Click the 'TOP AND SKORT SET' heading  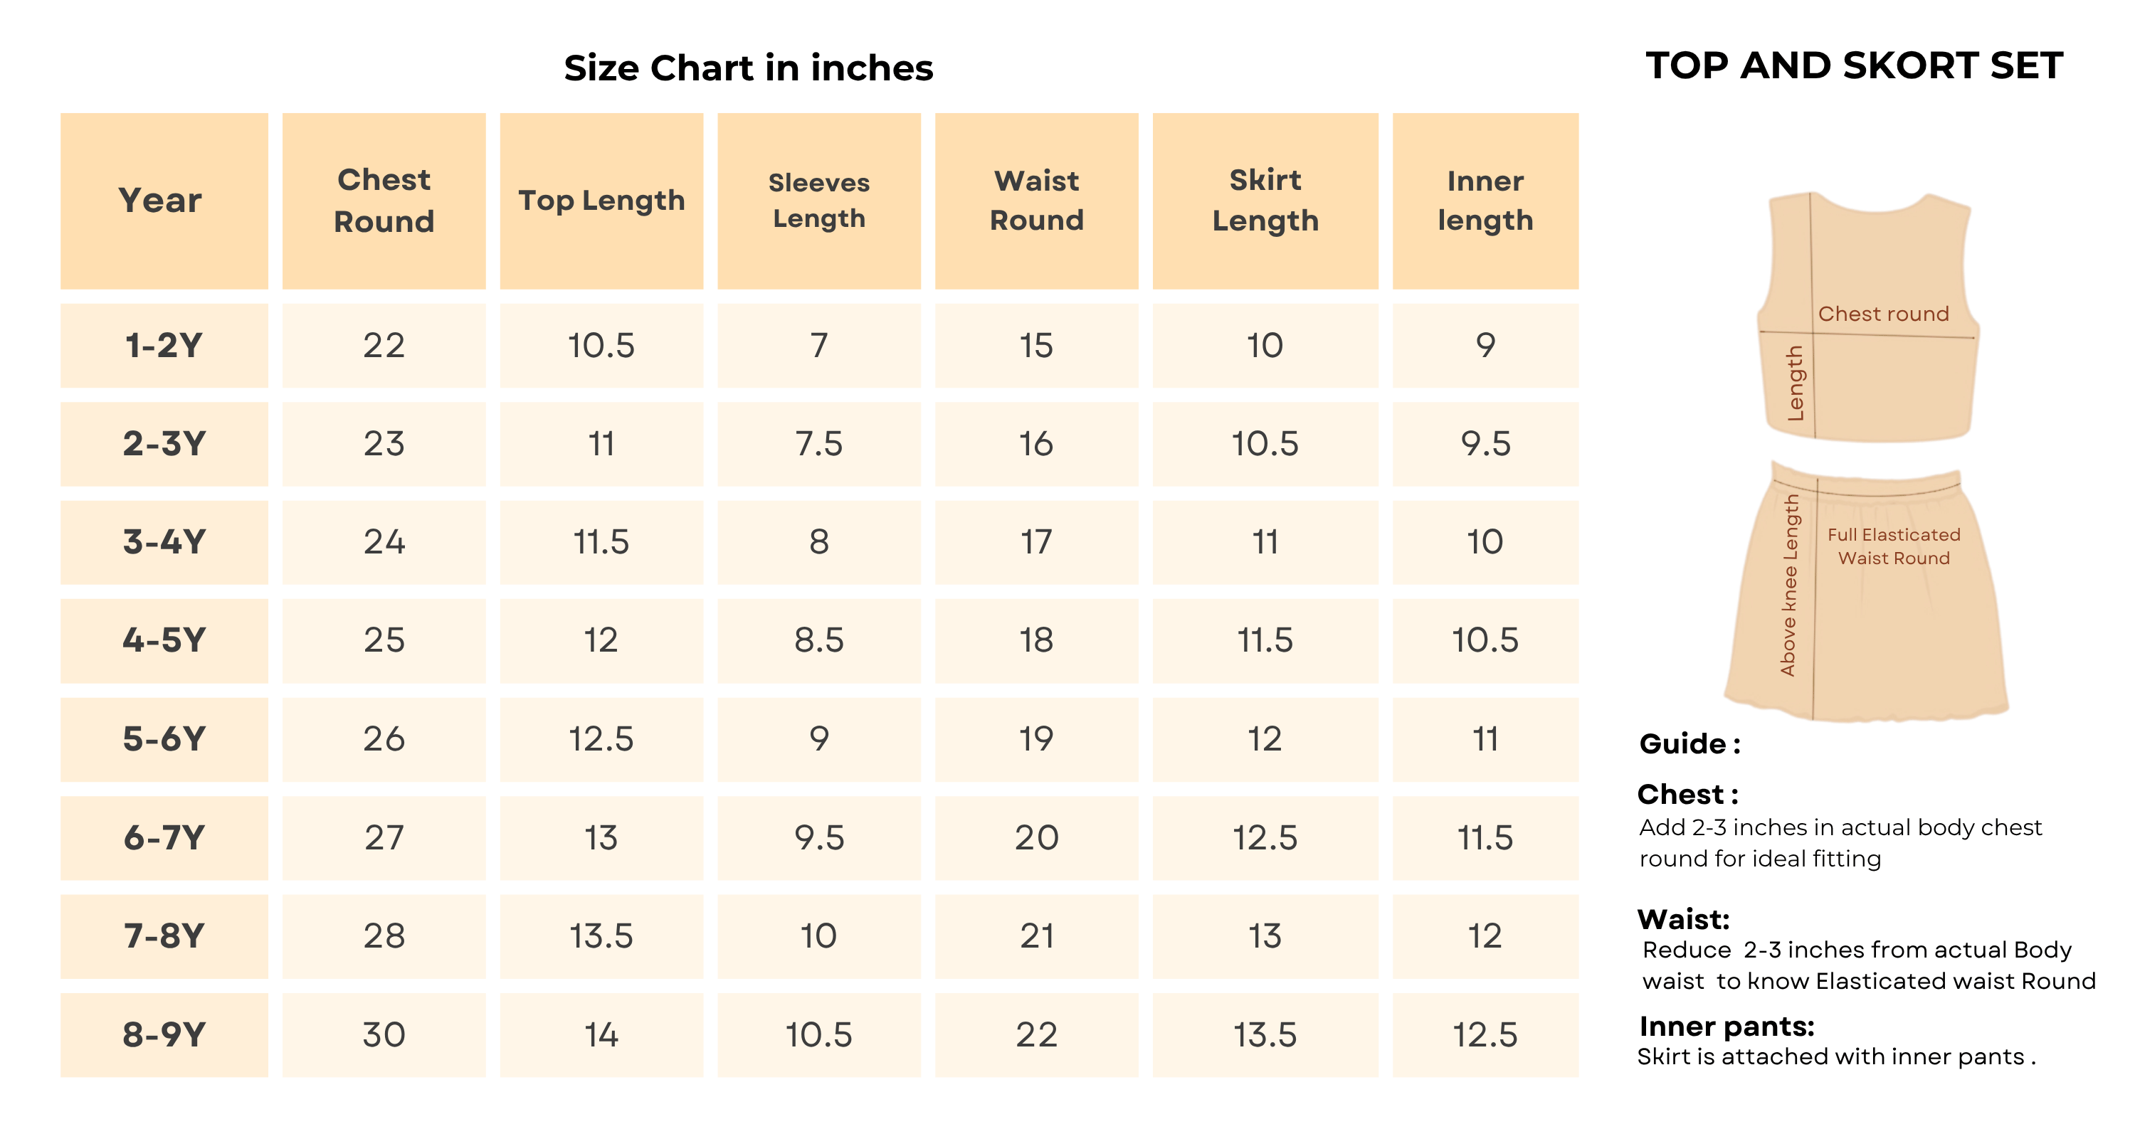1854,65
